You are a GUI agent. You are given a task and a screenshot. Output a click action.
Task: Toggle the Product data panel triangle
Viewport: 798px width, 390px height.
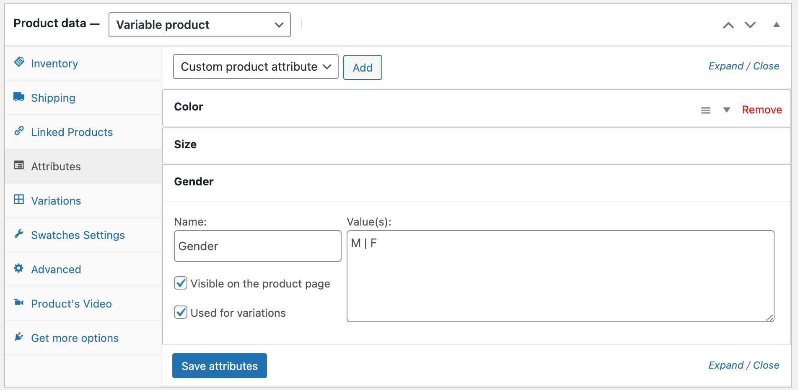tap(776, 25)
